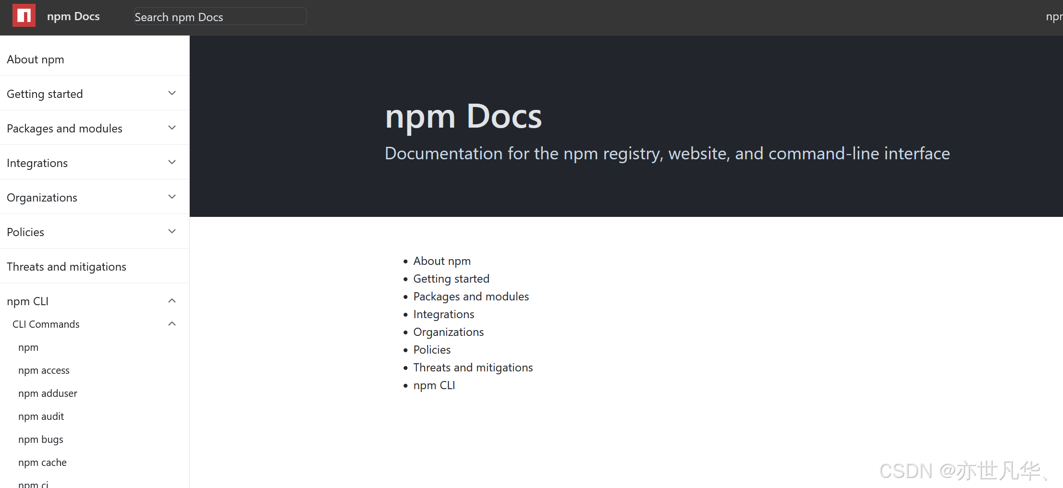This screenshot has height=488, width=1063.
Task: Focus the Search npm Docs field
Action: pos(220,16)
